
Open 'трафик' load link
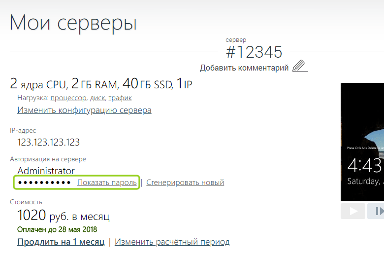120,98
